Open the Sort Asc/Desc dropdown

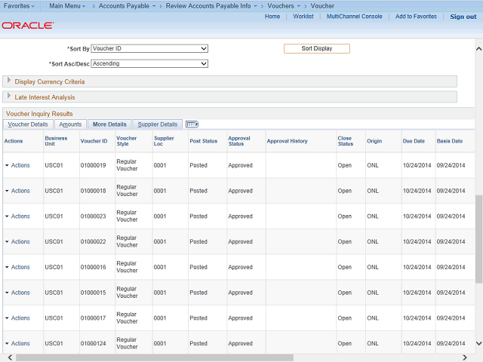[x=149, y=64]
